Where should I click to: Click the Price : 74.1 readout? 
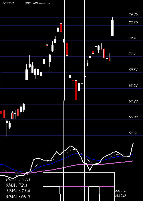(18, 179)
